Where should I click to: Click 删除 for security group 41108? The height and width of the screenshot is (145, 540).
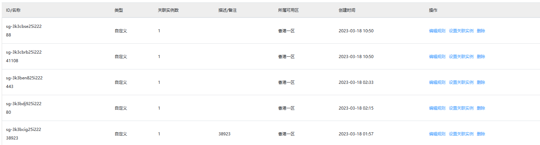[481, 57]
